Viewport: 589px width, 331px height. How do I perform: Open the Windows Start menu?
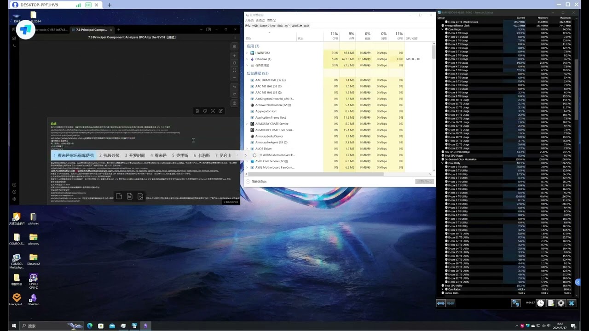click(x=14, y=326)
